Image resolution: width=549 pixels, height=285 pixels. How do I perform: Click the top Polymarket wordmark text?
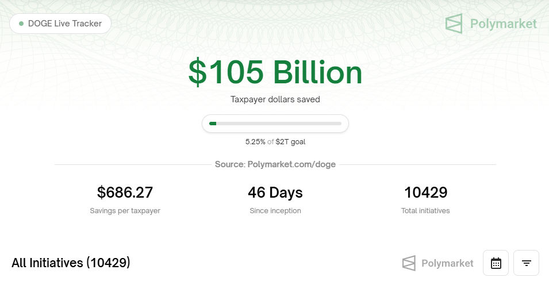click(503, 24)
